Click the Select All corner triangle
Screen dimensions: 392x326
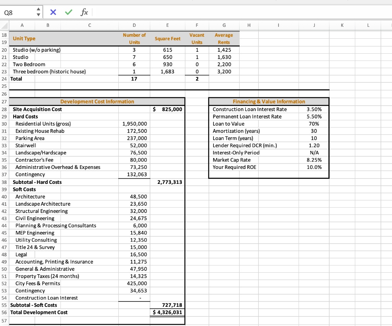[5, 25]
